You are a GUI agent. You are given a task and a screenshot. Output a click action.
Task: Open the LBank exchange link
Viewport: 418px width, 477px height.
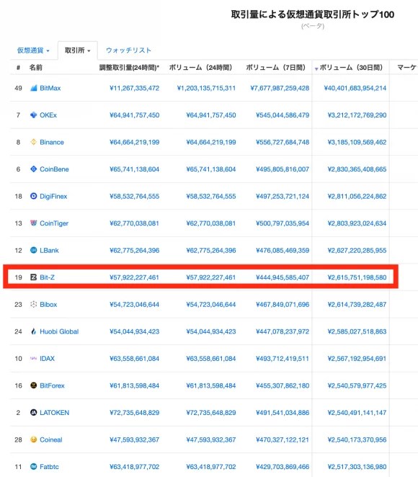click(49, 250)
